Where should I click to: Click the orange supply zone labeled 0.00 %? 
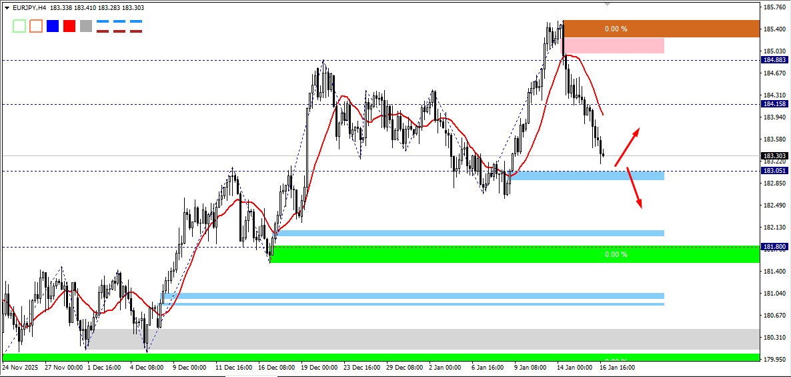(662, 29)
